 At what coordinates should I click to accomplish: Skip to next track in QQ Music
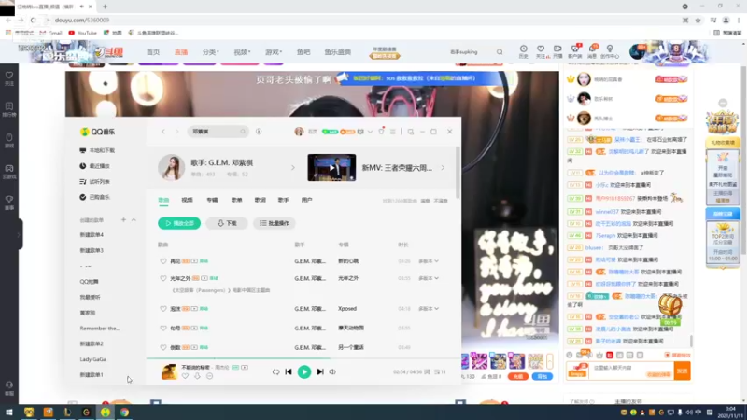click(x=320, y=371)
